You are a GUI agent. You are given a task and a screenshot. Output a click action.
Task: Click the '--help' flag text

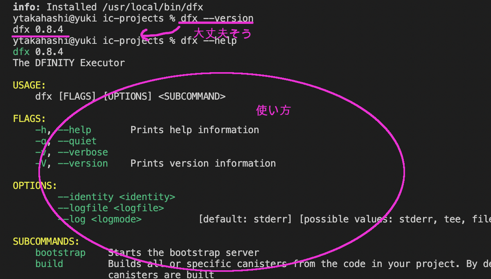(74, 130)
